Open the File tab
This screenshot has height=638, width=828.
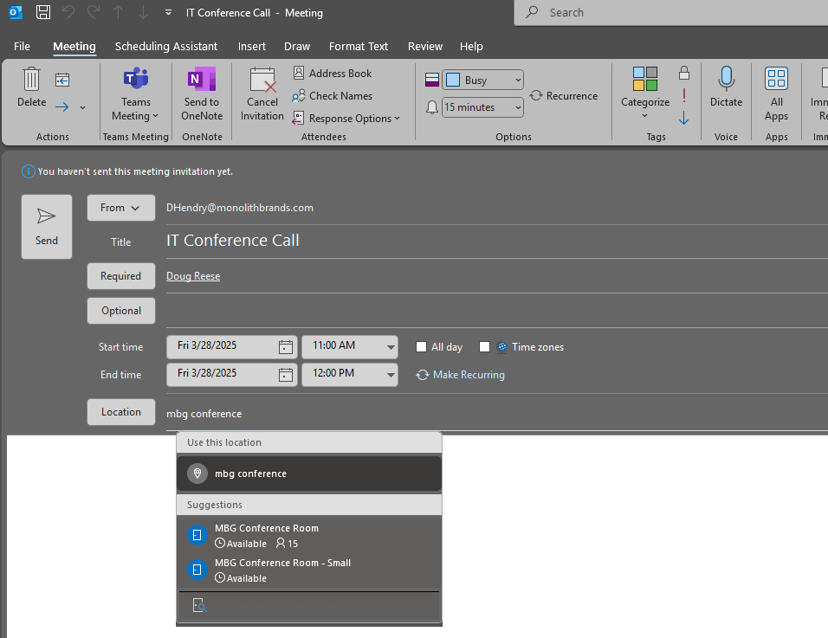click(22, 47)
